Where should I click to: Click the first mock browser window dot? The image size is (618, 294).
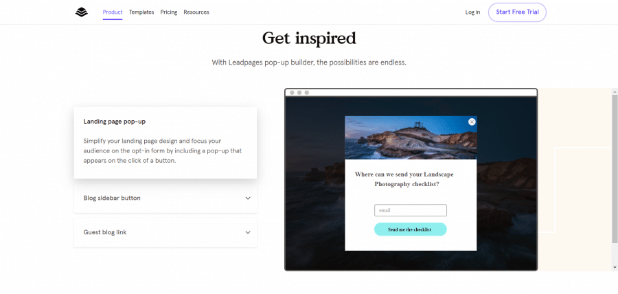292,93
